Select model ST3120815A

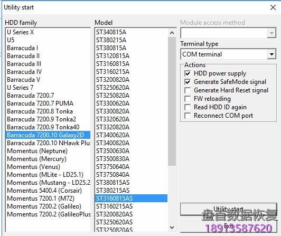(x=132, y=56)
